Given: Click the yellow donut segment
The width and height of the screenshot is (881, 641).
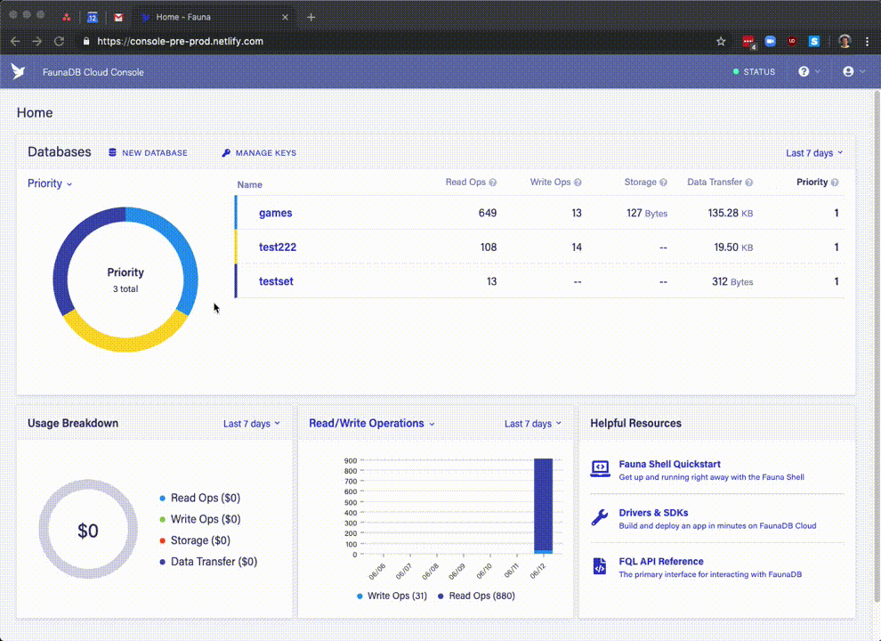Looking at the screenshot, I should [x=125, y=343].
